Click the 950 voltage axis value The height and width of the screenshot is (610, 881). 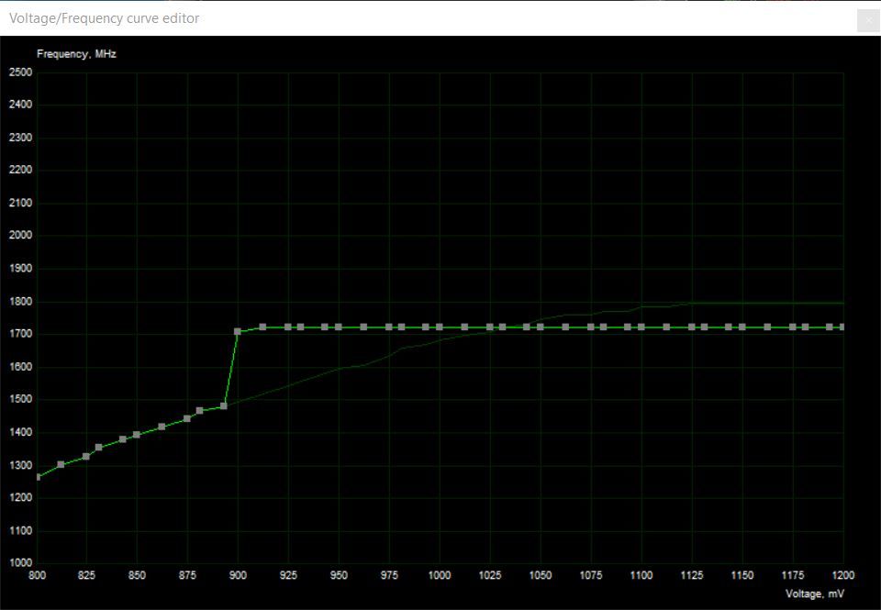(x=339, y=575)
